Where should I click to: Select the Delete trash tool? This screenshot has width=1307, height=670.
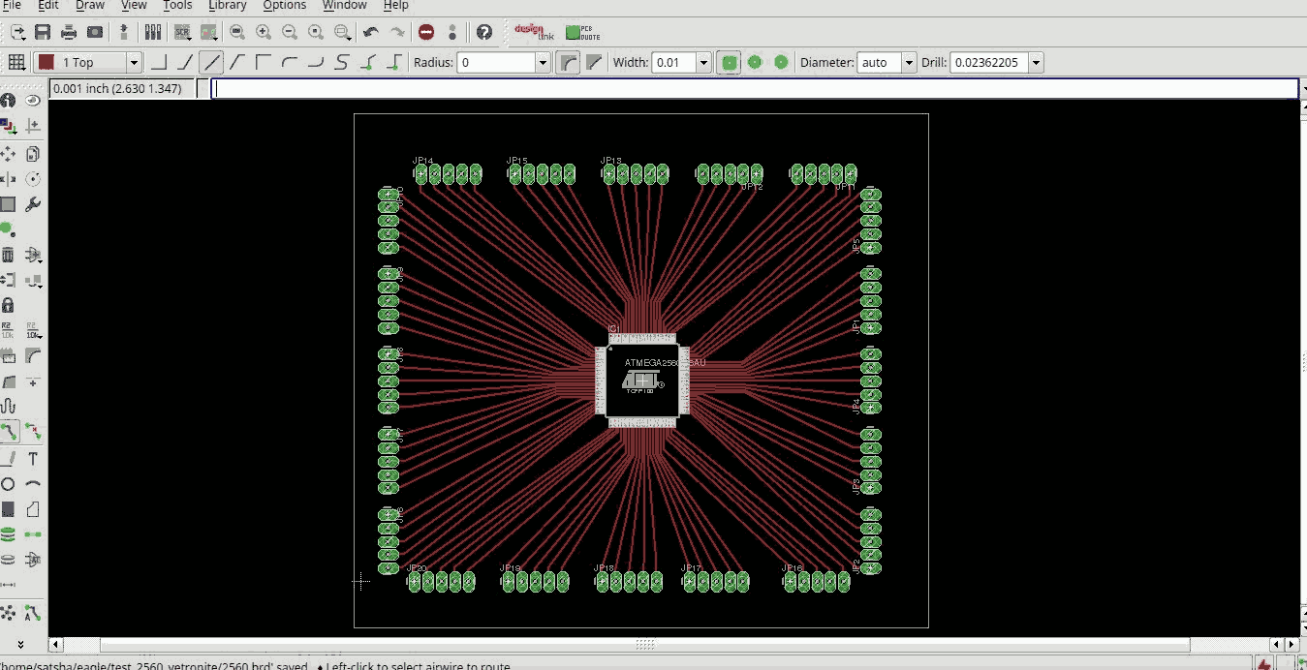(x=8, y=255)
